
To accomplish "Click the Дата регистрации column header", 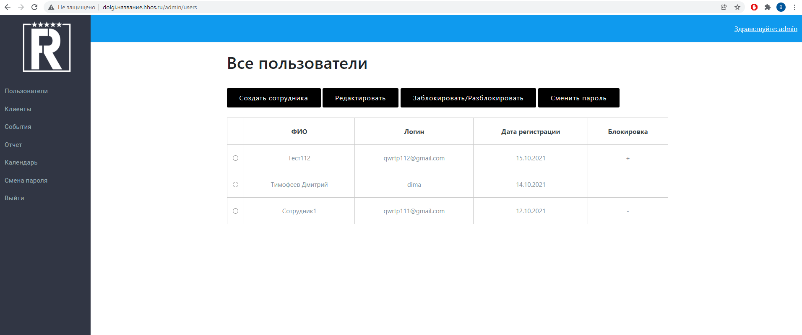I will pos(531,131).
